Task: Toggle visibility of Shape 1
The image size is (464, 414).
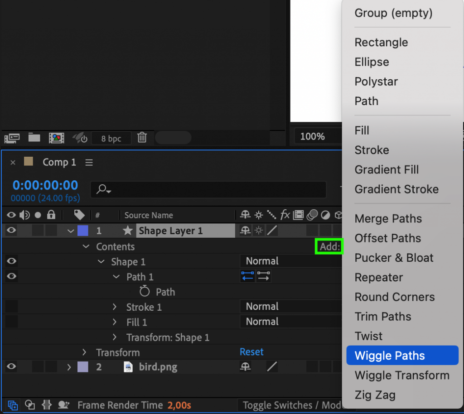Action: click(x=10, y=260)
